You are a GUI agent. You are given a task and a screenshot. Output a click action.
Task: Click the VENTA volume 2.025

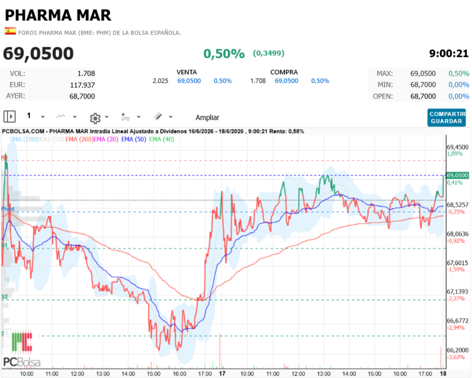[160, 81]
